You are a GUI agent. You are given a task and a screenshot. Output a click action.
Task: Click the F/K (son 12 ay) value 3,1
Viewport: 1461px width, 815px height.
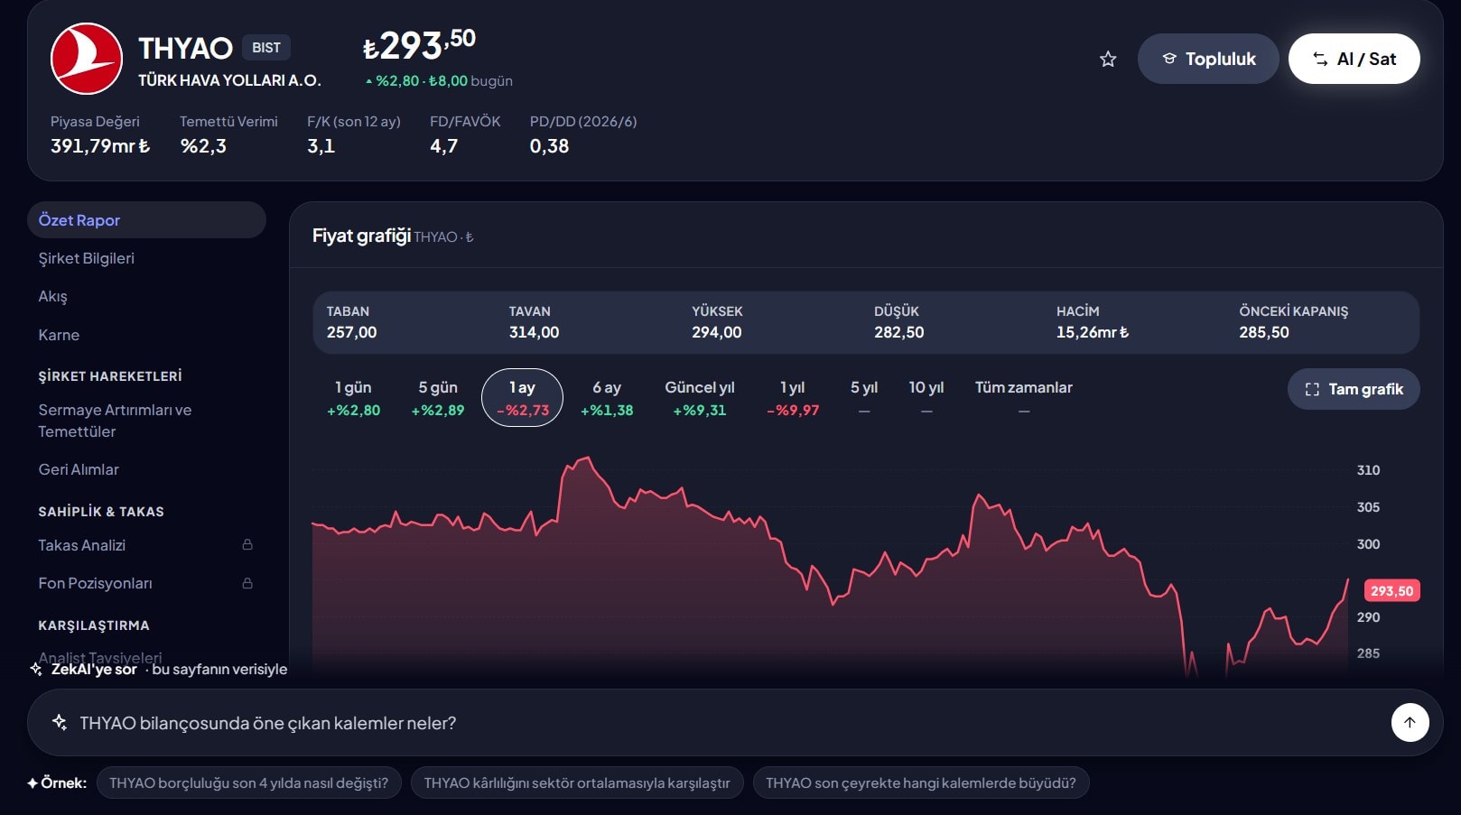point(321,146)
